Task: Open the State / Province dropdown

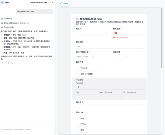Action: tap(110, 97)
